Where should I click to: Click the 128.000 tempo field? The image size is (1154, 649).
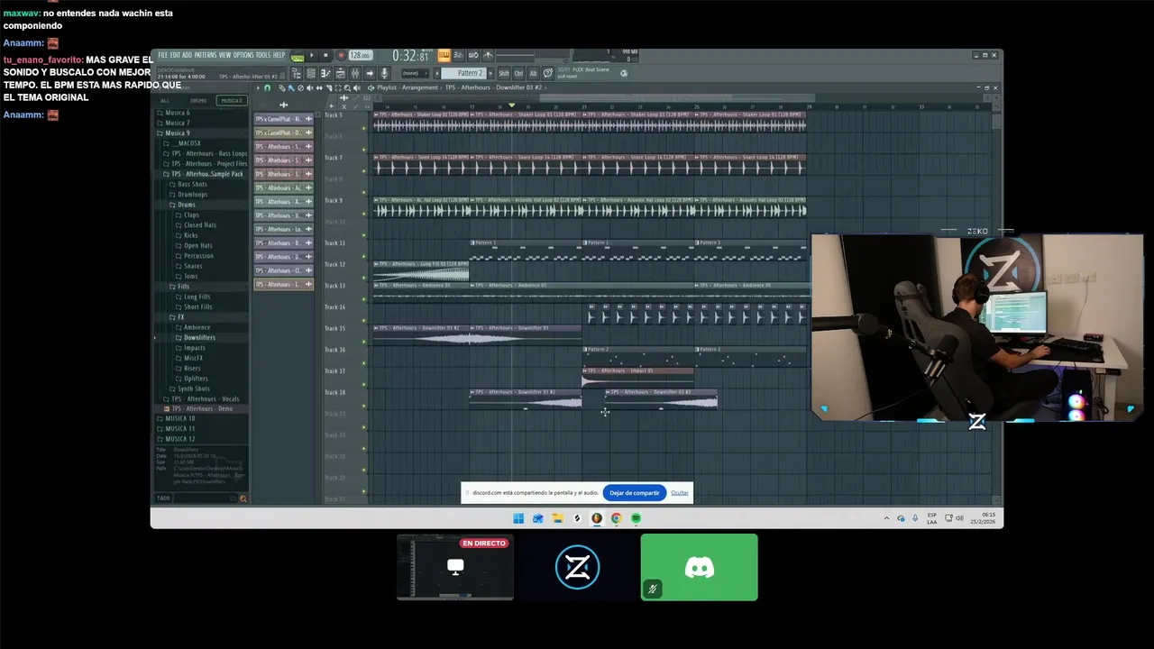361,55
